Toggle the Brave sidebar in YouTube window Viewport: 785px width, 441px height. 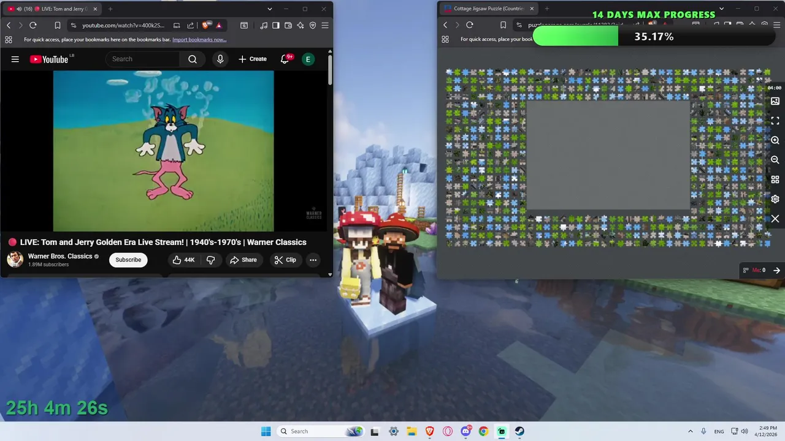point(276,25)
